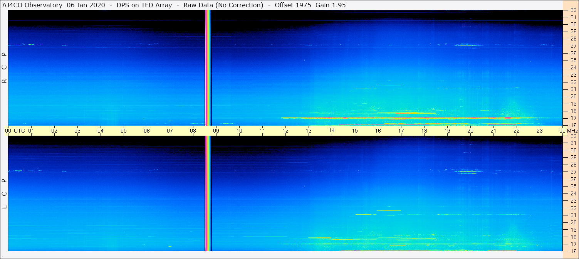
Task: Click the 17 MHz tick in LCP panel
Action: point(573,244)
